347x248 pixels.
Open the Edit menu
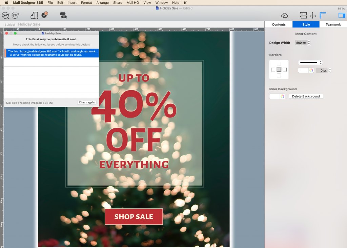pos(60,3)
